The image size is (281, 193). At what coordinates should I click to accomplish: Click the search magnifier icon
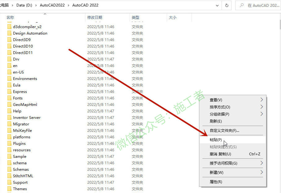point(242,5)
